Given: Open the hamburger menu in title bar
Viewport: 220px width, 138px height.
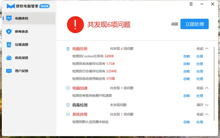Looking at the screenshot, I should tap(191, 4).
